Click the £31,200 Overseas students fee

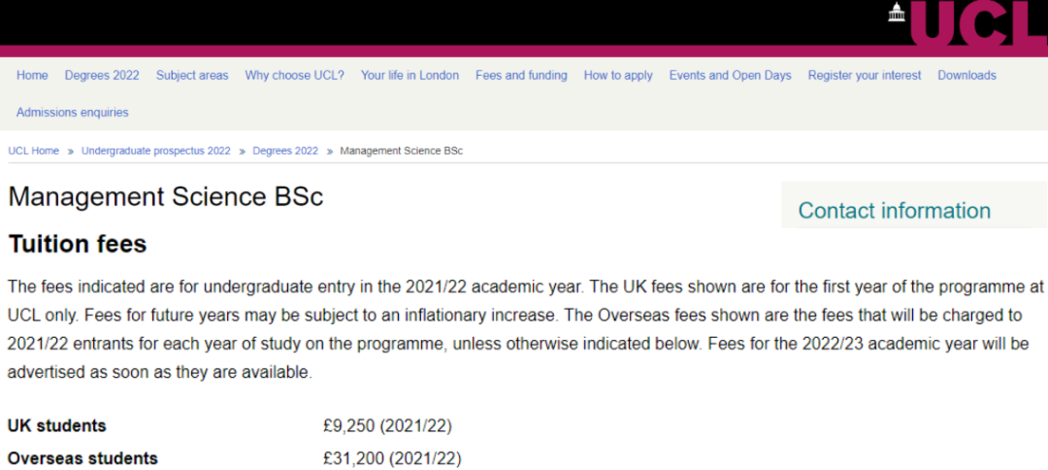point(392,458)
